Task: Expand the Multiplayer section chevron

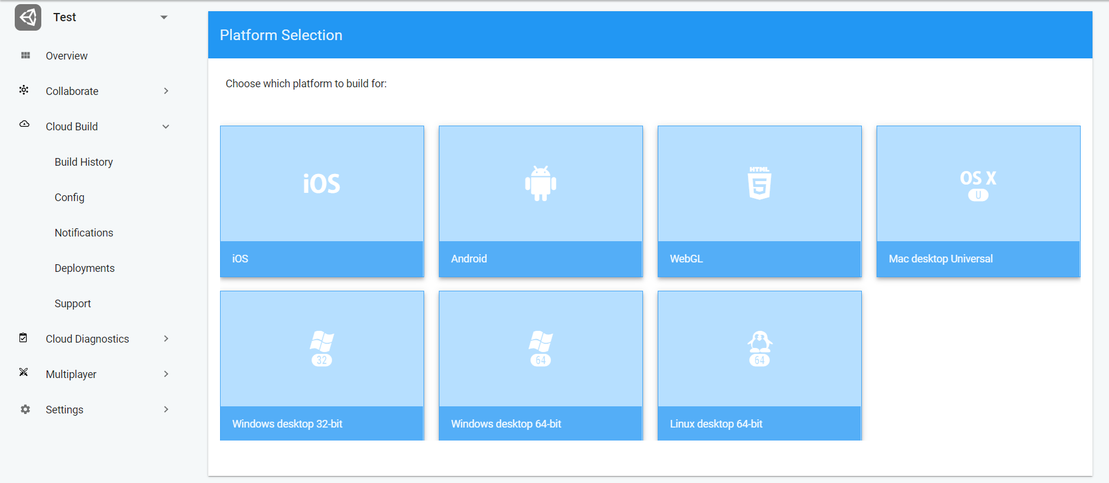Action: click(x=166, y=374)
